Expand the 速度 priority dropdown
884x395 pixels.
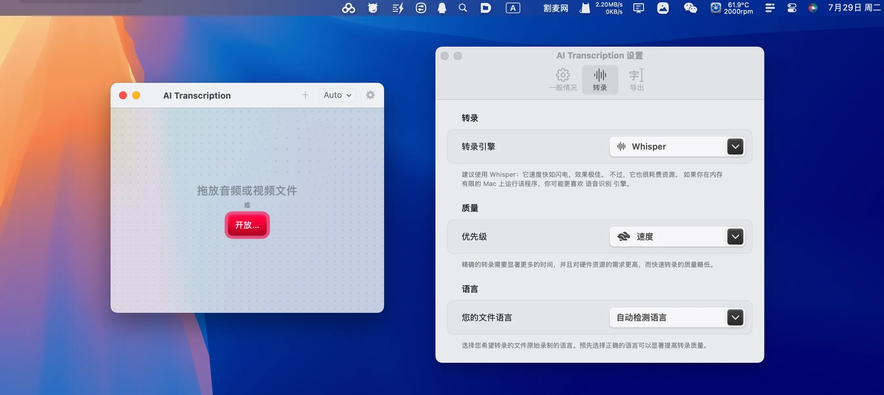pyautogui.click(x=735, y=237)
